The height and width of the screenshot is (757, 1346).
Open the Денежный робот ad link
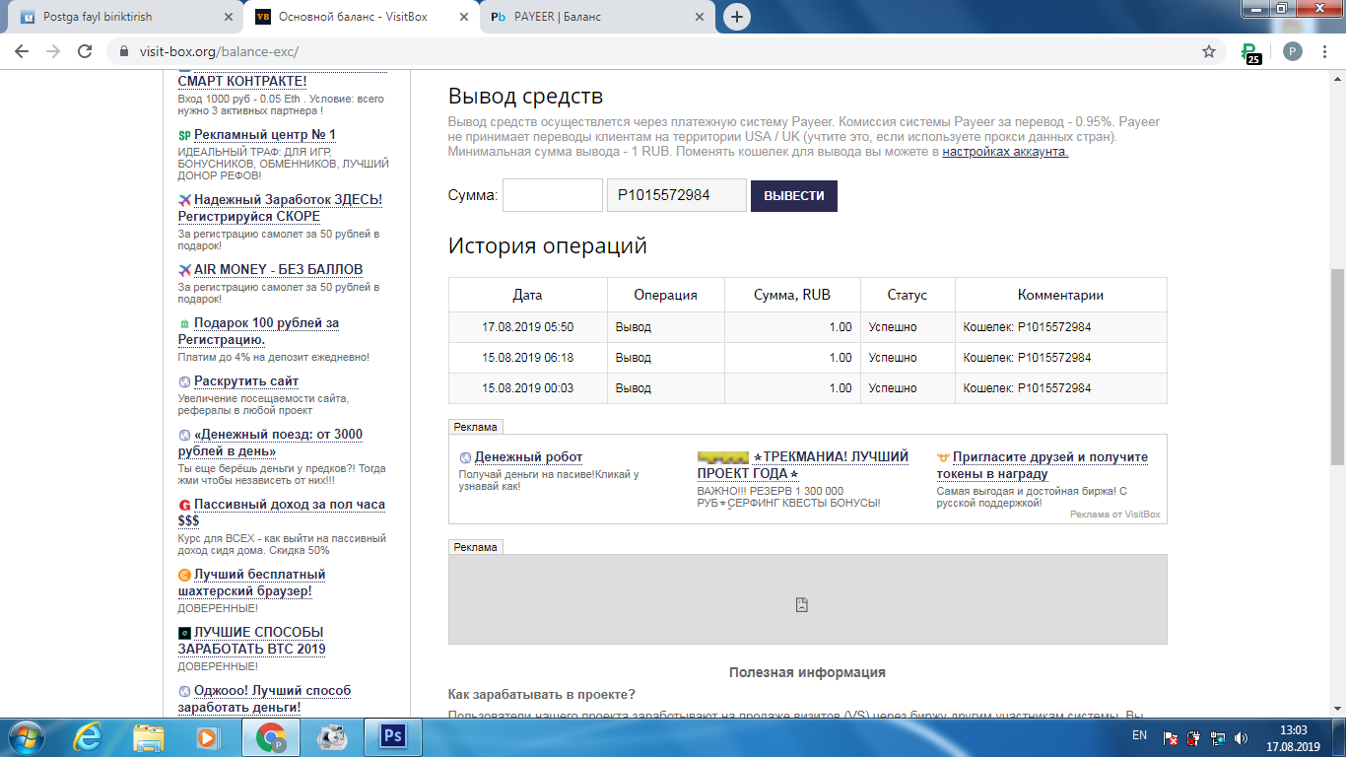coord(528,457)
